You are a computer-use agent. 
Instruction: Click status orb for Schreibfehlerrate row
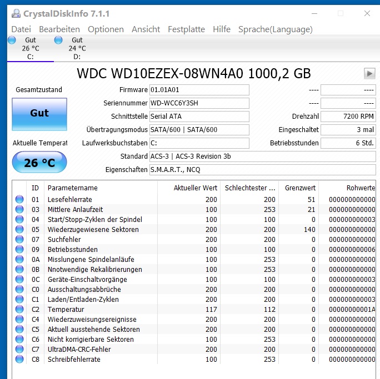click(x=19, y=359)
